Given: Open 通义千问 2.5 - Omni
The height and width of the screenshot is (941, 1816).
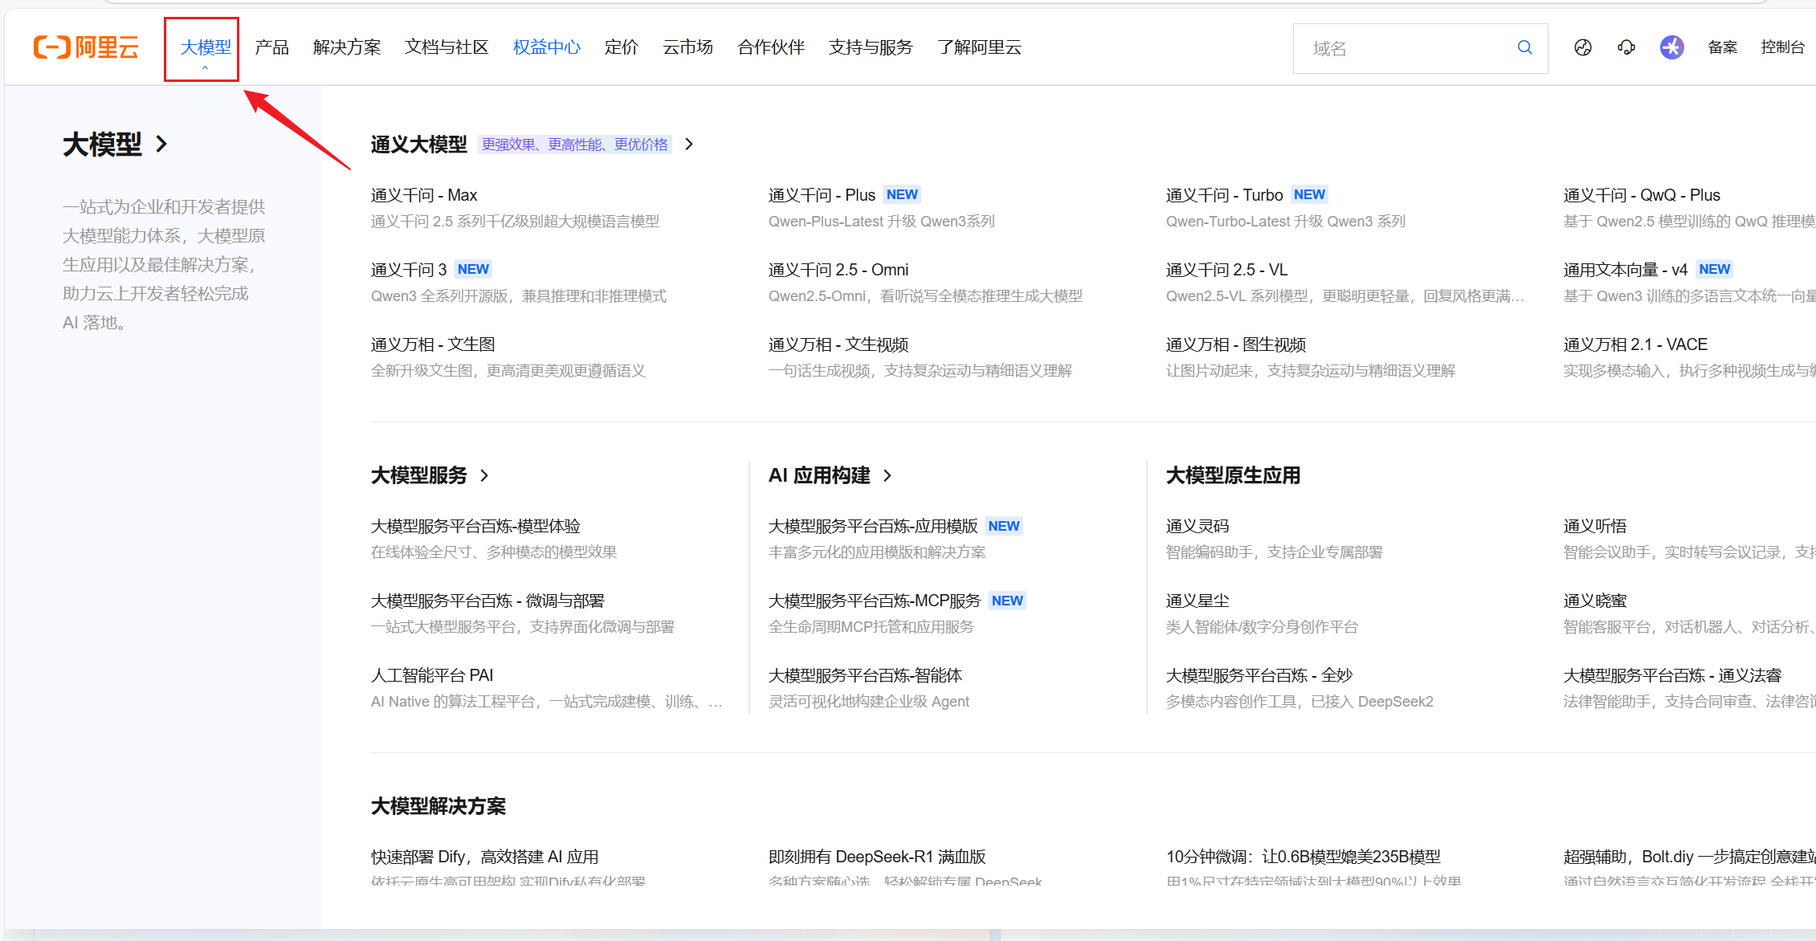Looking at the screenshot, I should pyautogui.click(x=839, y=270).
